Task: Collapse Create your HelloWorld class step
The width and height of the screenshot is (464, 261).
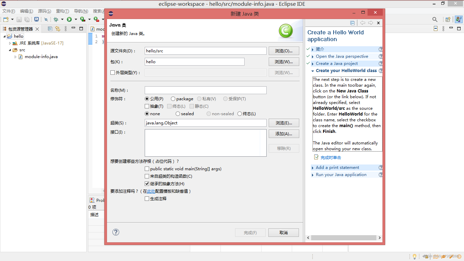Action: click(313, 71)
